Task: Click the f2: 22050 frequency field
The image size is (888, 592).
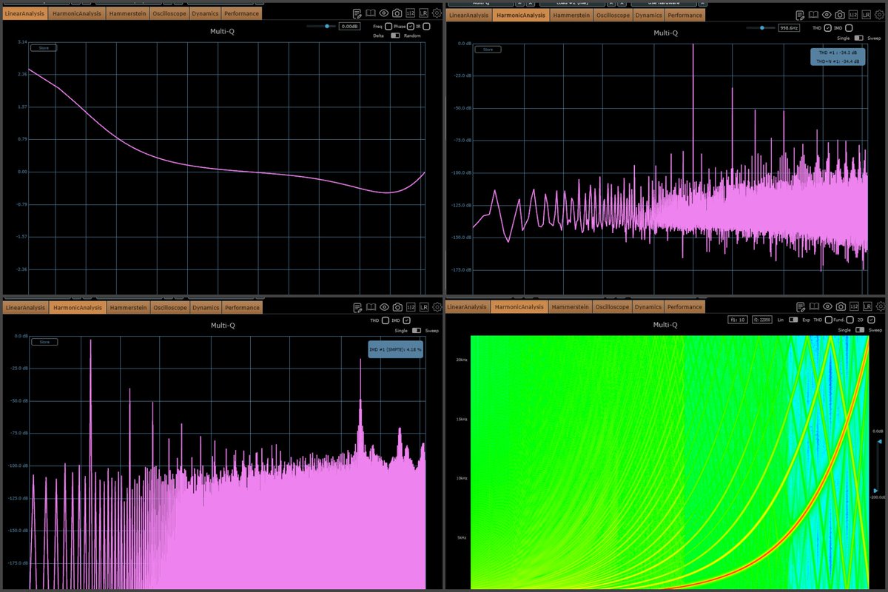Action: [762, 320]
